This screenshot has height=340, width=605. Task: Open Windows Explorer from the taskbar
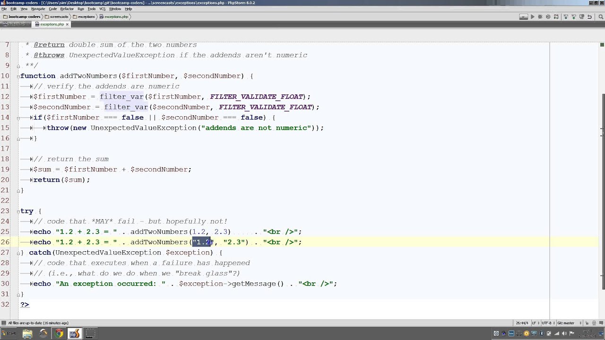tap(27, 334)
